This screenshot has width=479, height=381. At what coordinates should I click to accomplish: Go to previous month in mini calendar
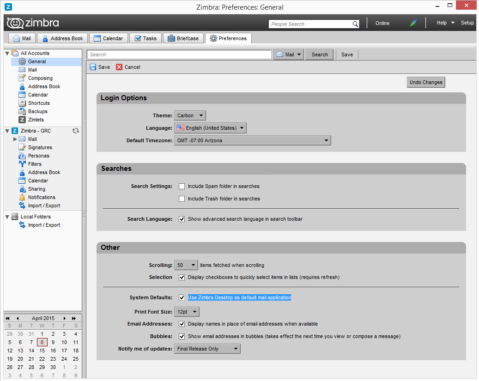pos(18,318)
